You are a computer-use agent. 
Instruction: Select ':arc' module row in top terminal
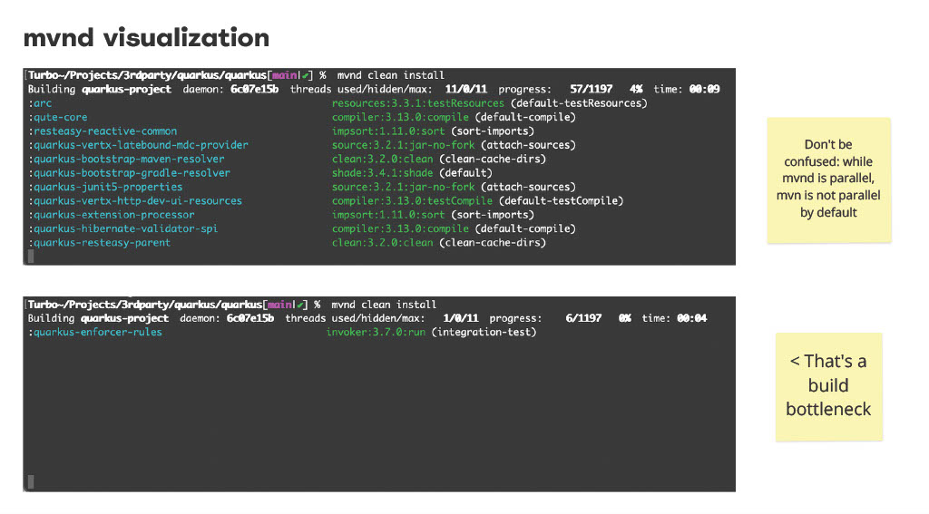tap(40, 103)
